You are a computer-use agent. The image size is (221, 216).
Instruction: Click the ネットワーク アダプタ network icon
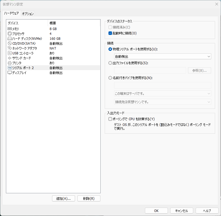coord(10,48)
